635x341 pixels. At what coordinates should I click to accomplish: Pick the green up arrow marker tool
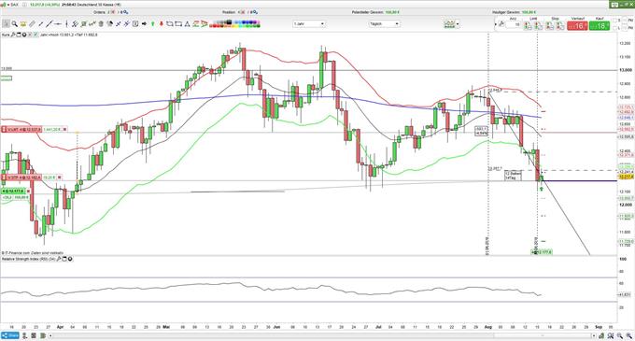click(x=152, y=24)
